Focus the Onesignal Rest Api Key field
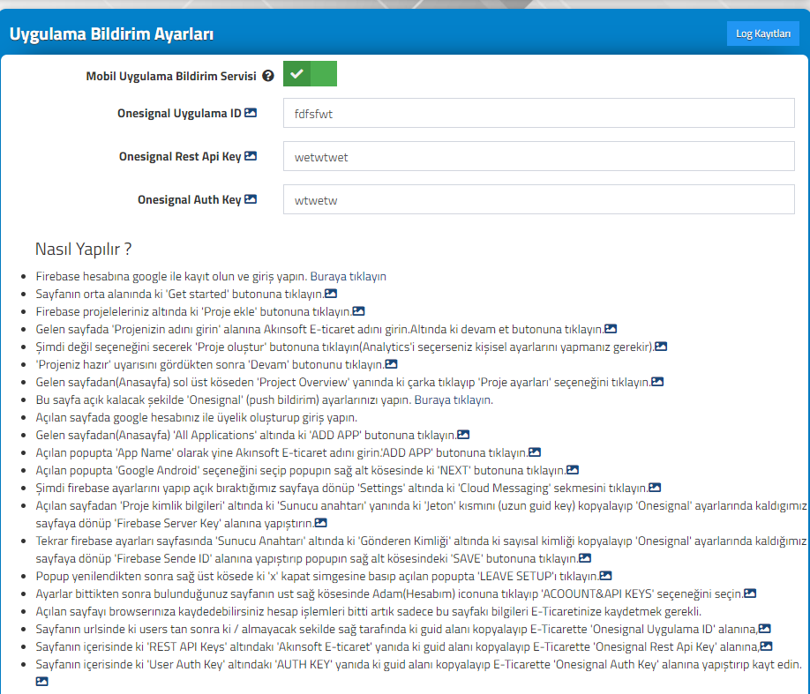Viewport: 810px width, 694px height. click(539, 156)
